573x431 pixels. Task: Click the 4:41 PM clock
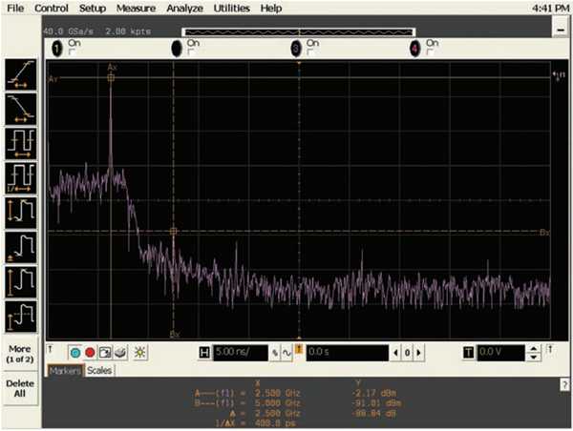tap(551, 8)
